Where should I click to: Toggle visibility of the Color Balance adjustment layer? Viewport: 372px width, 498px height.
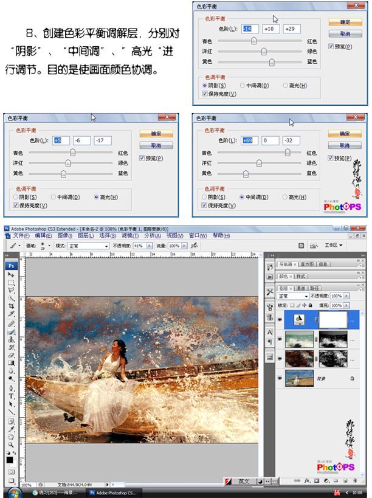[x=280, y=318]
